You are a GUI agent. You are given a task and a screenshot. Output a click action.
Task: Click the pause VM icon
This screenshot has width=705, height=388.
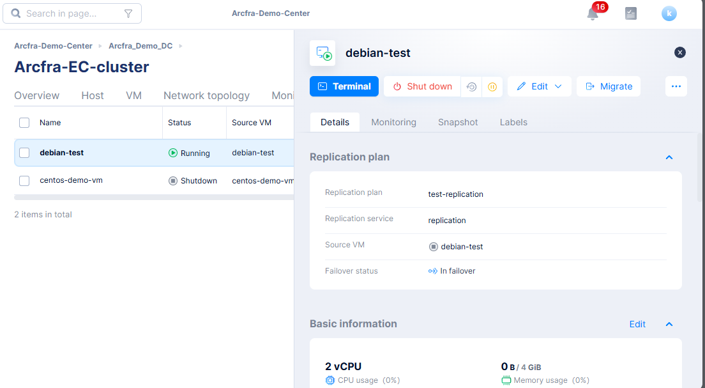[492, 87]
